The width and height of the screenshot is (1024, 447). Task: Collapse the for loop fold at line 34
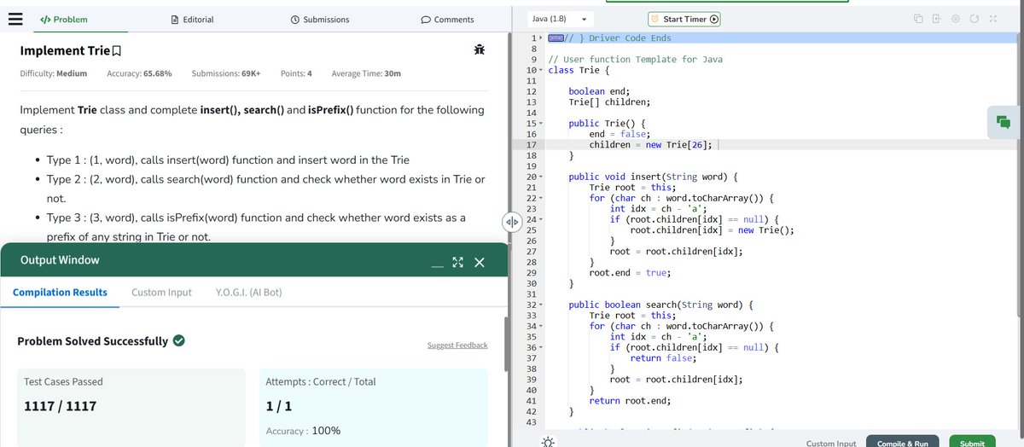pos(541,327)
